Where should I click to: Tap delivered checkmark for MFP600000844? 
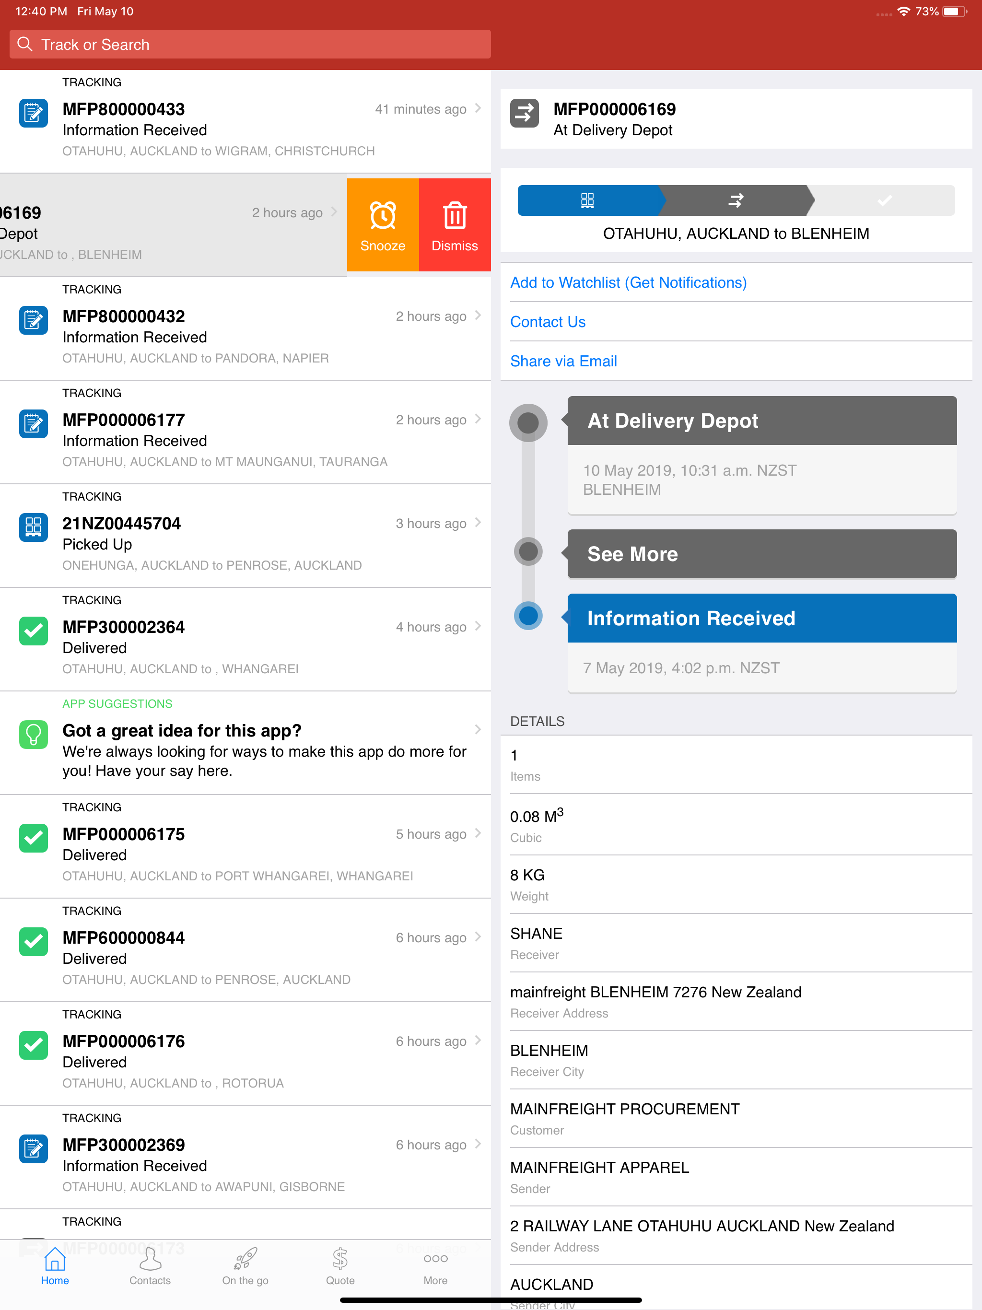(34, 942)
